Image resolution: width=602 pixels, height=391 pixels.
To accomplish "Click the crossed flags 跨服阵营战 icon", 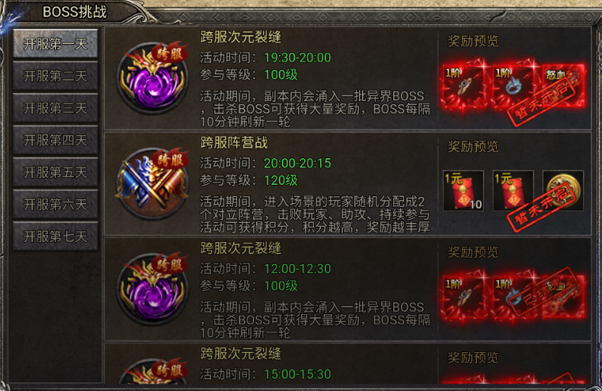I will (x=153, y=184).
